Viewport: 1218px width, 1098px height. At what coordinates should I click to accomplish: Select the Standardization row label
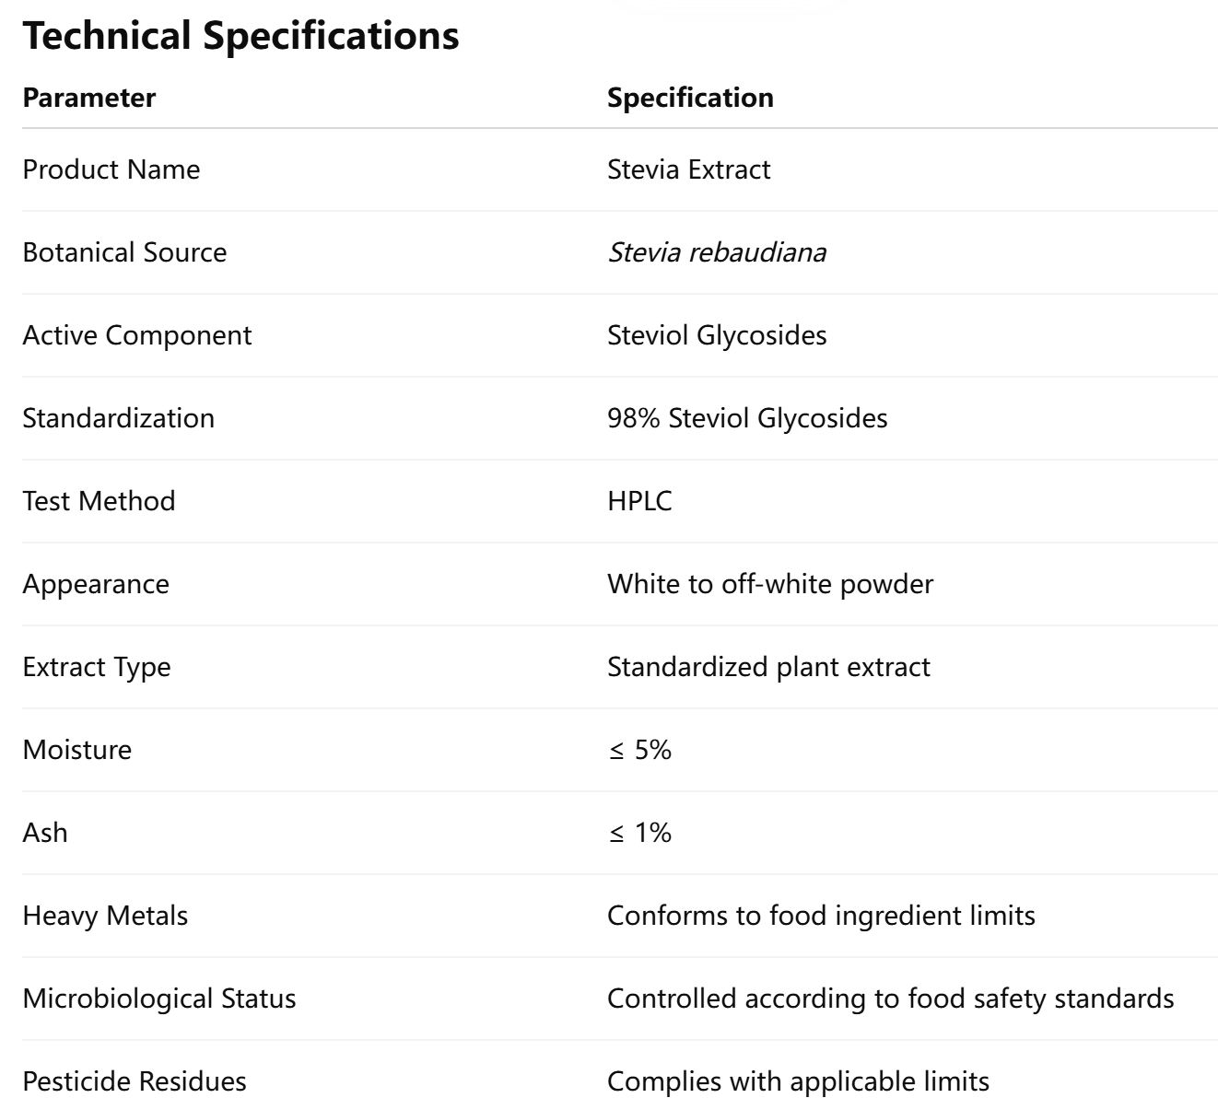click(x=118, y=418)
